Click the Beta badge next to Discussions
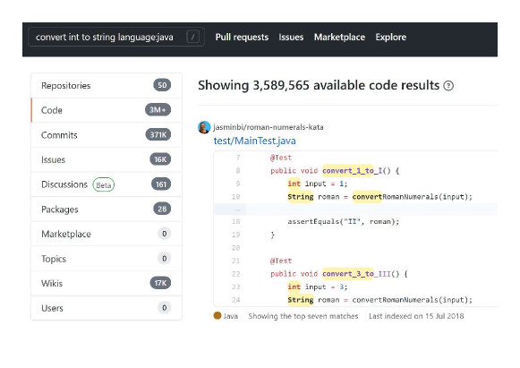The image size is (520, 368). [x=104, y=184]
